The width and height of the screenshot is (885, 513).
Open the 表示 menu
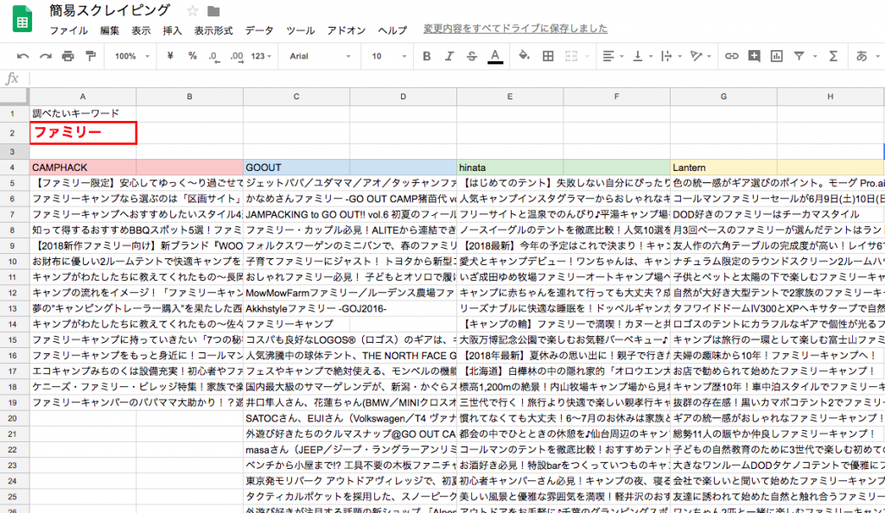(x=141, y=30)
